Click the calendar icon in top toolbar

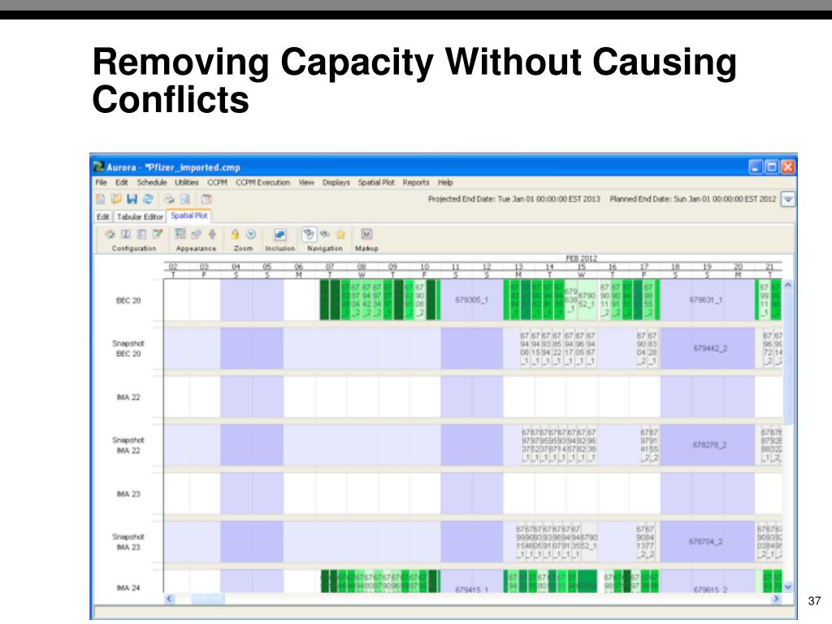(x=206, y=200)
